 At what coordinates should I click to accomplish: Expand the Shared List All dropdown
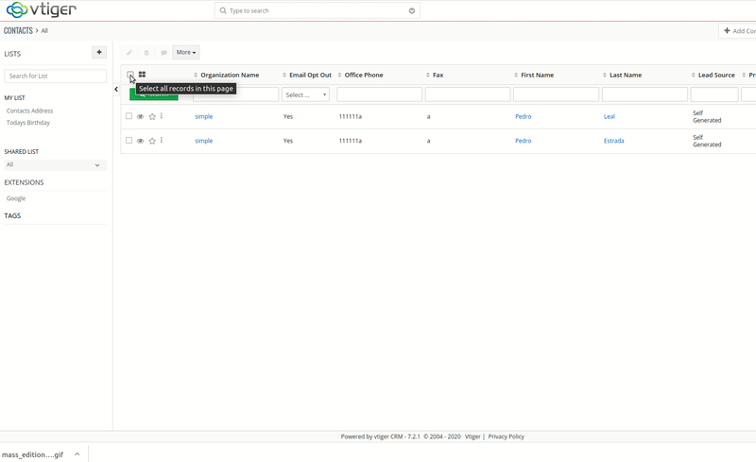[x=55, y=164]
